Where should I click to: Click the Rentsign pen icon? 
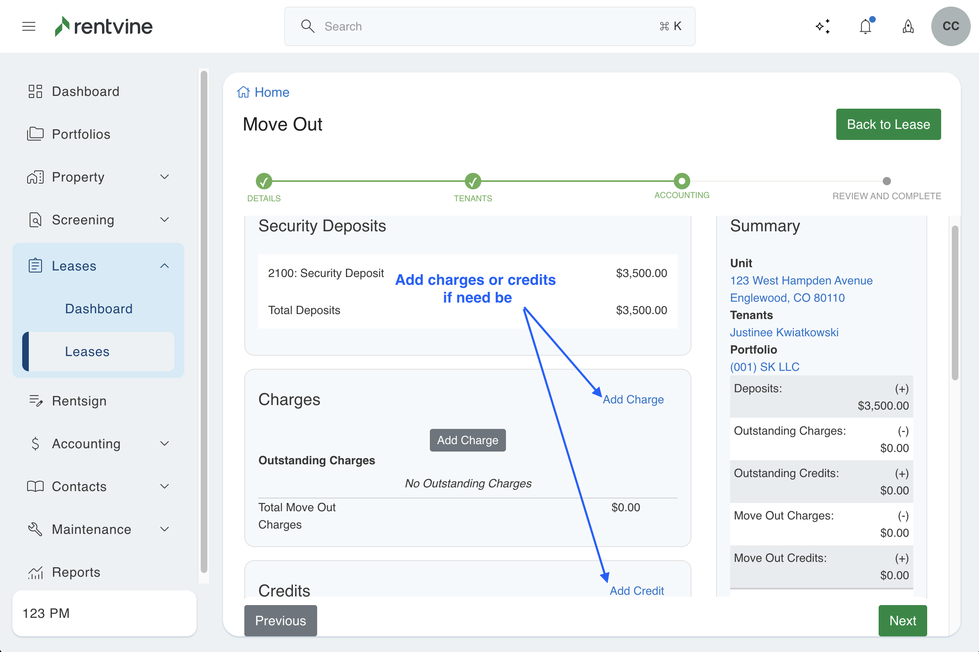point(35,401)
